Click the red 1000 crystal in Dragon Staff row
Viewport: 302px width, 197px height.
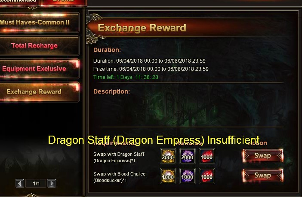point(207,156)
